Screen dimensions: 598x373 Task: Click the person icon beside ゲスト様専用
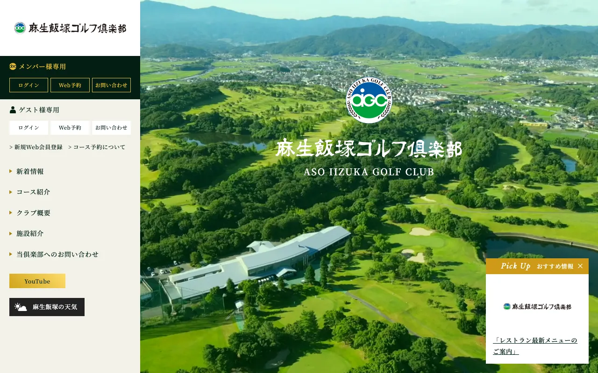[x=13, y=110]
